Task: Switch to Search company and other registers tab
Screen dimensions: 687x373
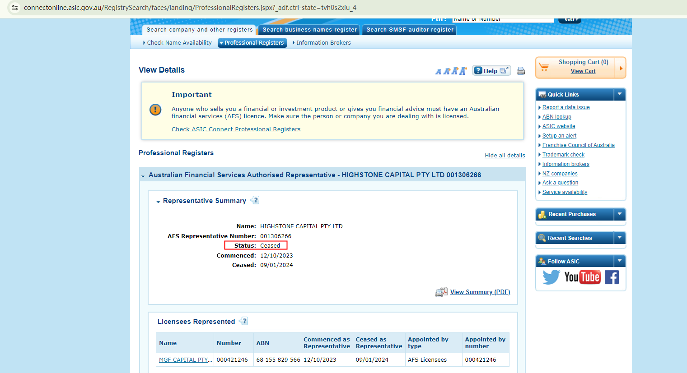Action: [x=199, y=30]
